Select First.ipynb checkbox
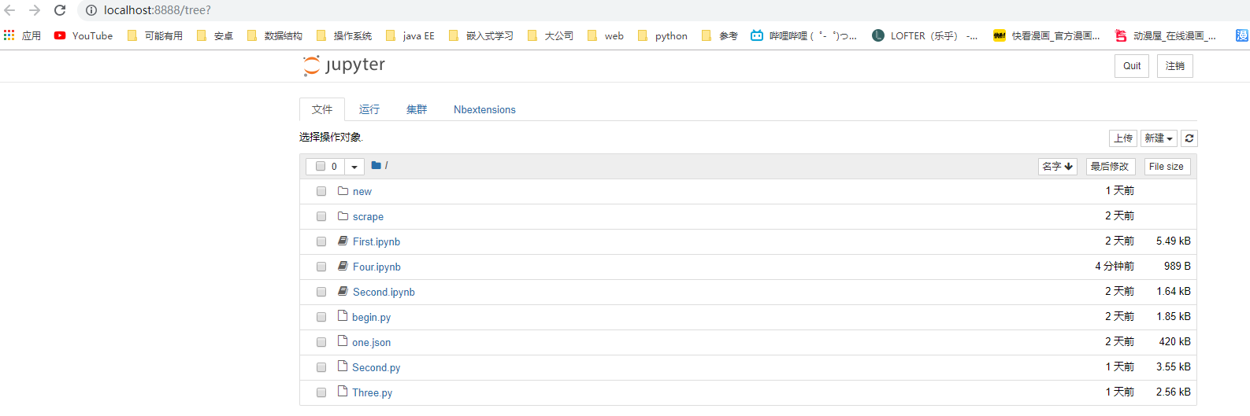Viewport: 1250px width, 416px height. pyautogui.click(x=321, y=241)
